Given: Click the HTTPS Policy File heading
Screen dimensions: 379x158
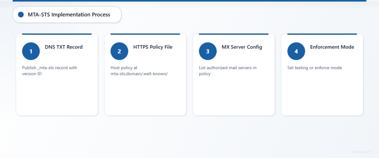Looking at the screenshot, I should 153,47.
